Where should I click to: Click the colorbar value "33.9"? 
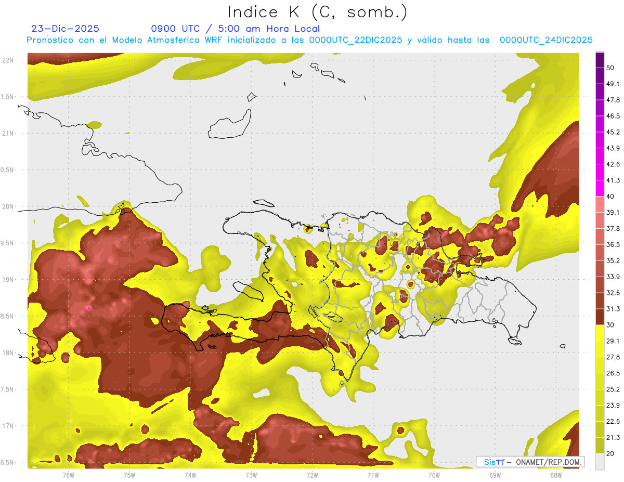pos(613,277)
